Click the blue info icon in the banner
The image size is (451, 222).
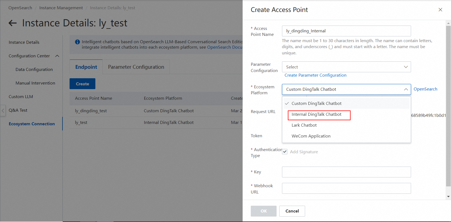pyautogui.click(x=77, y=42)
